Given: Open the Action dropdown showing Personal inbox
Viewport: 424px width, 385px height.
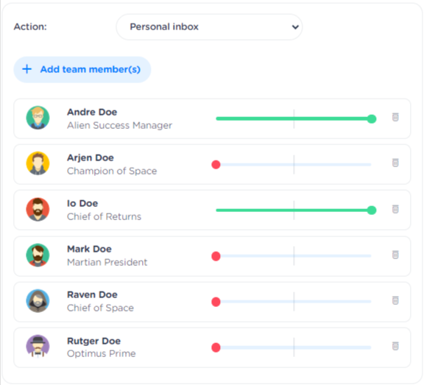Looking at the screenshot, I should click(209, 27).
